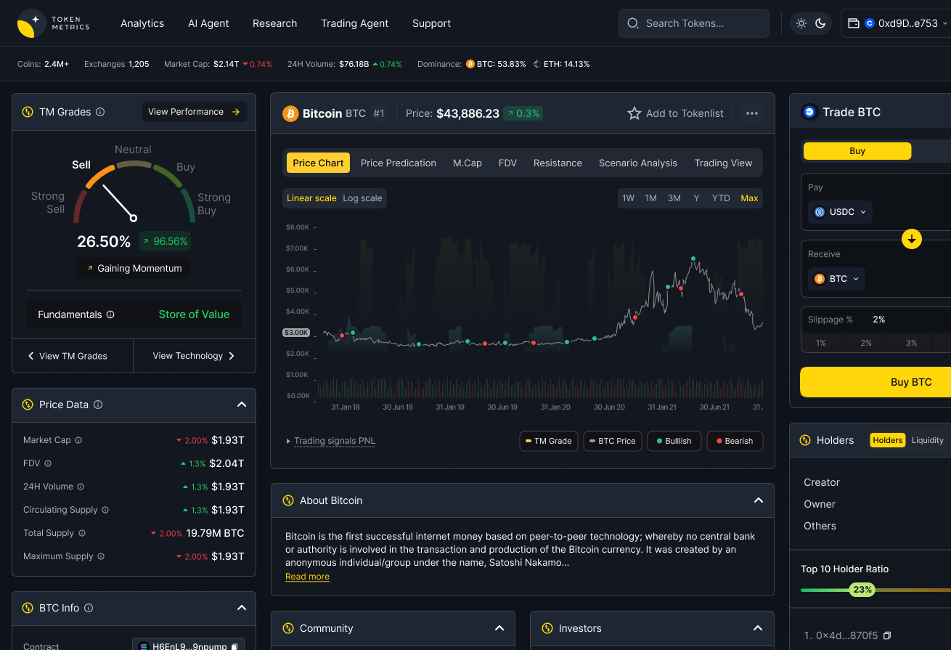Screen dimensions: 951x650
Task: Select the Holders tab in Holders panel
Action: pos(888,440)
